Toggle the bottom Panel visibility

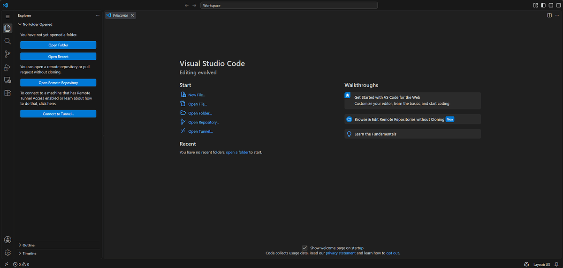(x=551, y=5)
